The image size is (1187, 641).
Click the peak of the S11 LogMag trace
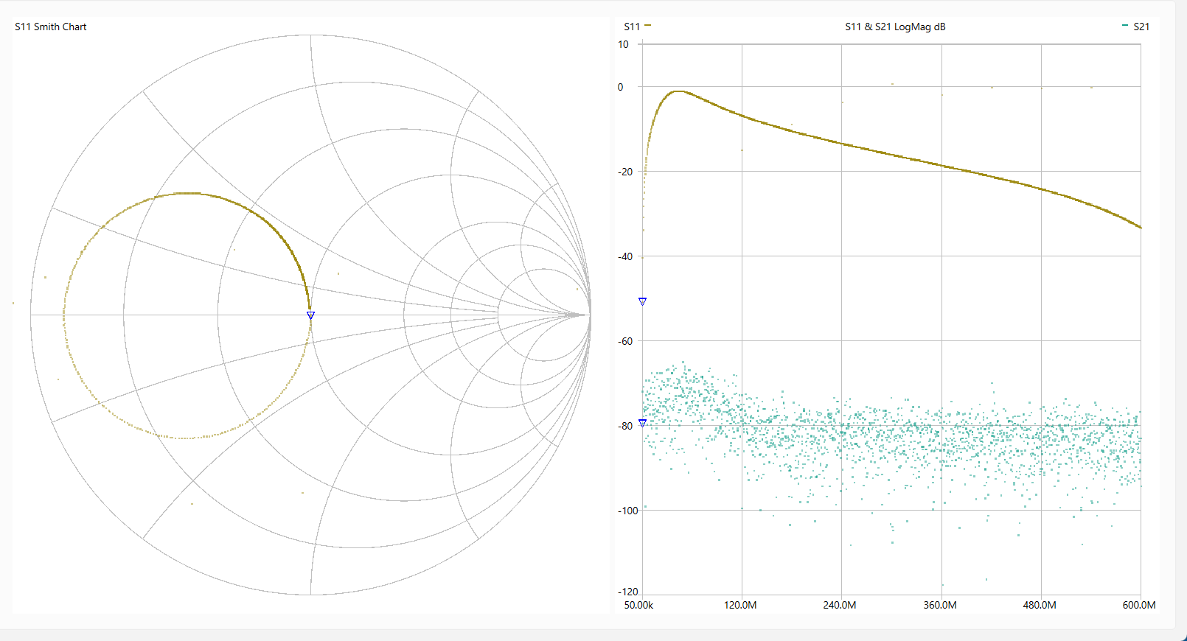[678, 91]
